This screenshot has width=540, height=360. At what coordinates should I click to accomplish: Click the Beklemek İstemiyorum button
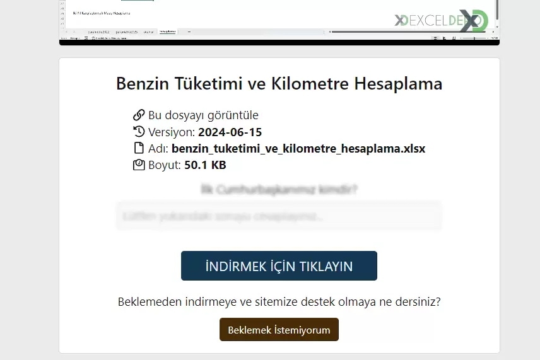tap(279, 329)
